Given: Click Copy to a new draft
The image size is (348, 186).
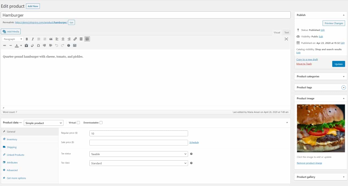Looking at the screenshot, I should [307, 60].
